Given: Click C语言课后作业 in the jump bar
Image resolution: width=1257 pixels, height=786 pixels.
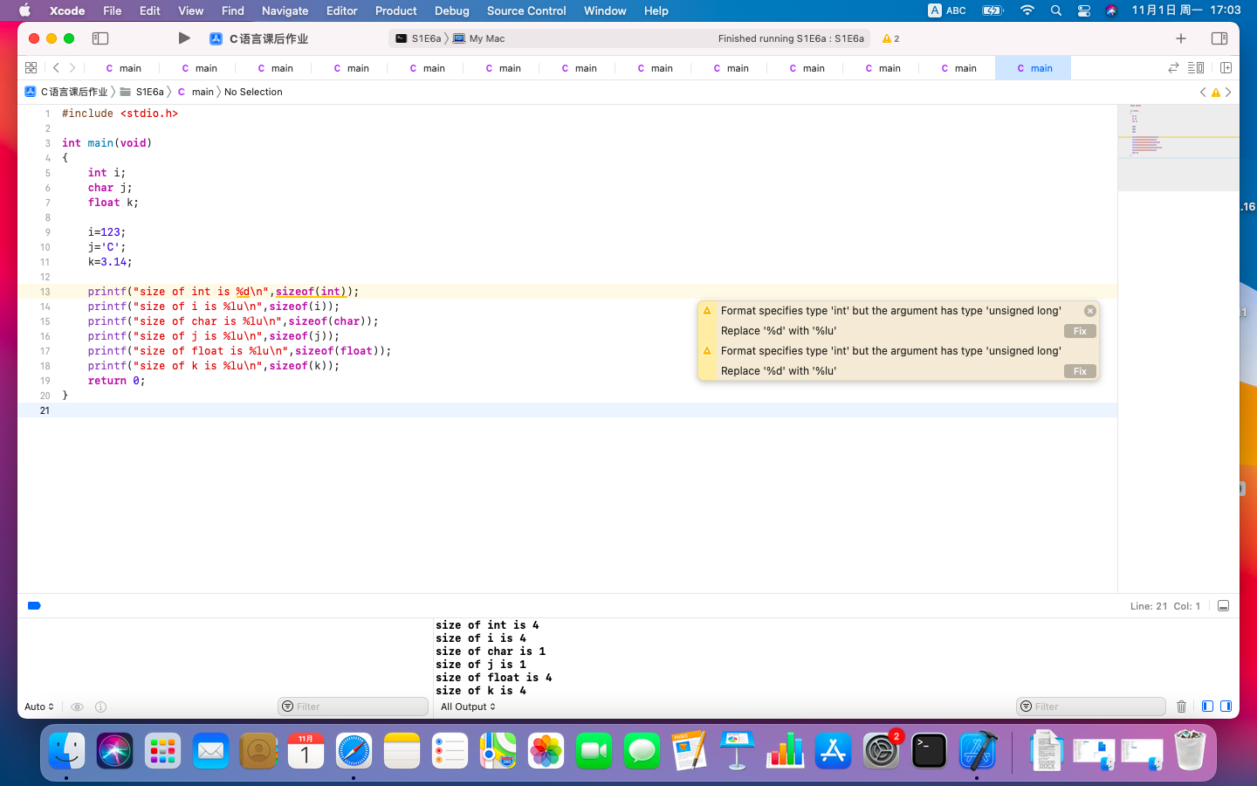Looking at the screenshot, I should (66, 92).
